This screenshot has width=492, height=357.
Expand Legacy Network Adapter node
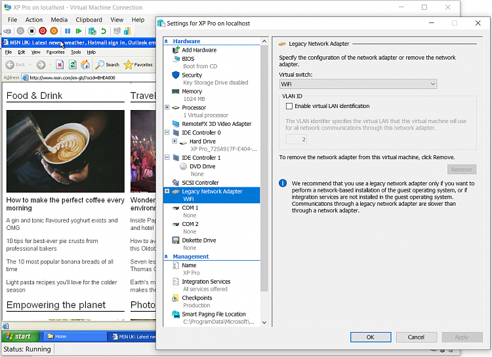tap(167, 191)
